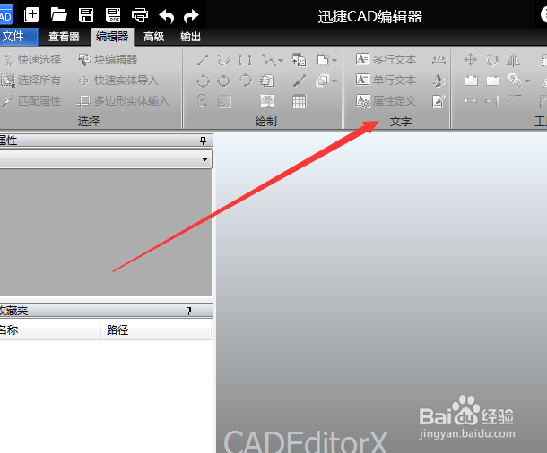
Task: Click 匹配属性 match properties
Action: tap(30, 101)
